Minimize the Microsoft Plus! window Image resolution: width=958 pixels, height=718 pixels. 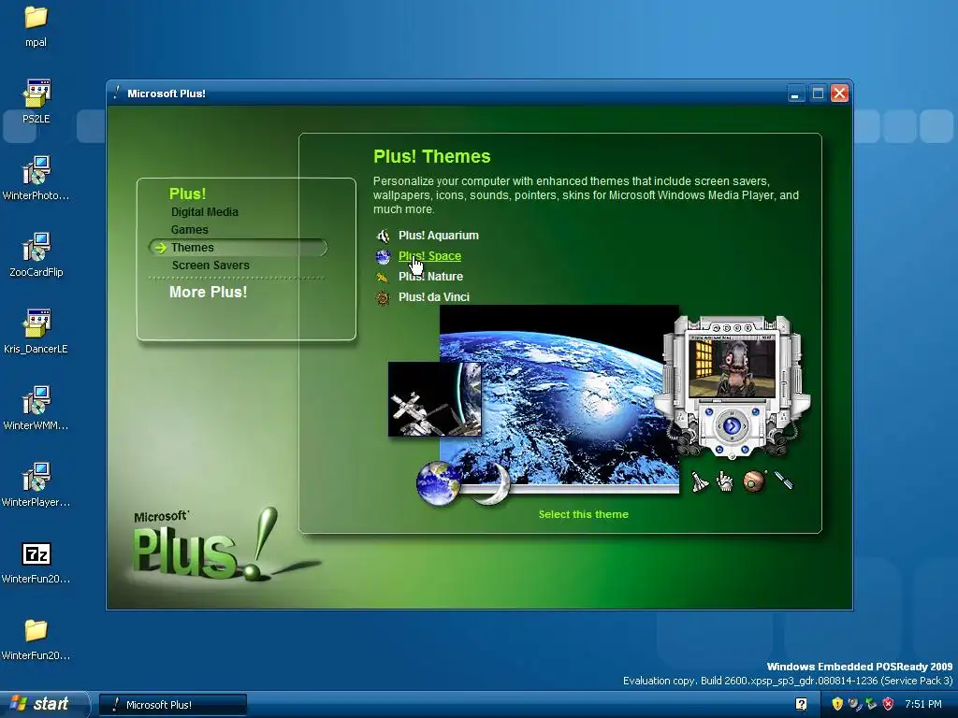point(795,93)
